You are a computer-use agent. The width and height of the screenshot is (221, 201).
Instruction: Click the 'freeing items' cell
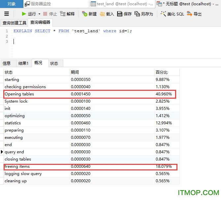(37, 166)
